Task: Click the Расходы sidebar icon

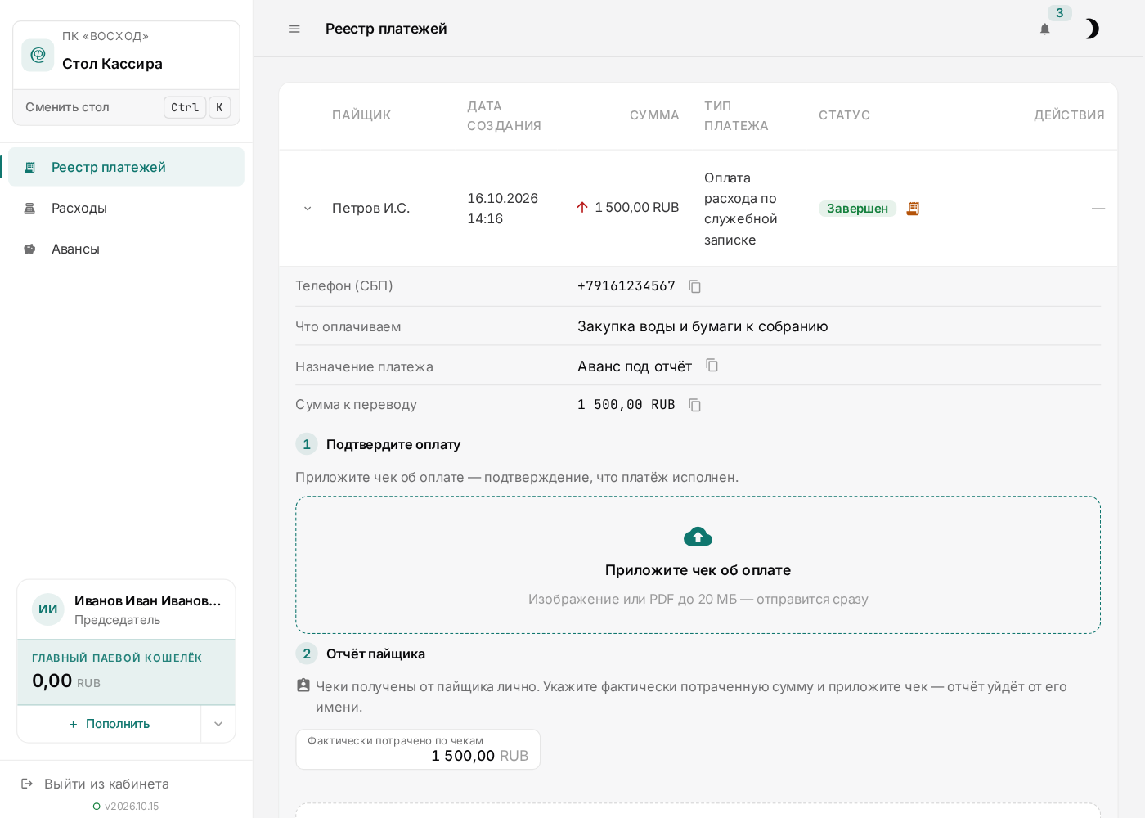Action: point(29,208)
